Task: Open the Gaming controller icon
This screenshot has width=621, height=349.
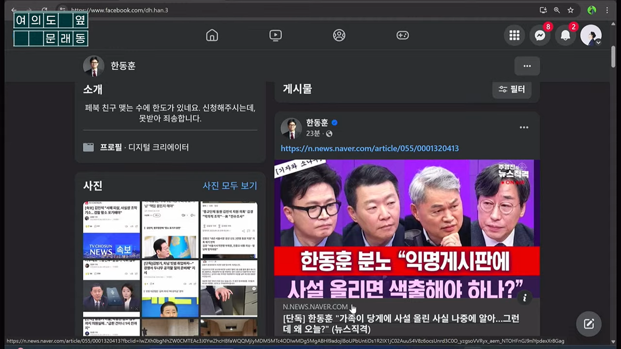Action: tap(402, 35)
